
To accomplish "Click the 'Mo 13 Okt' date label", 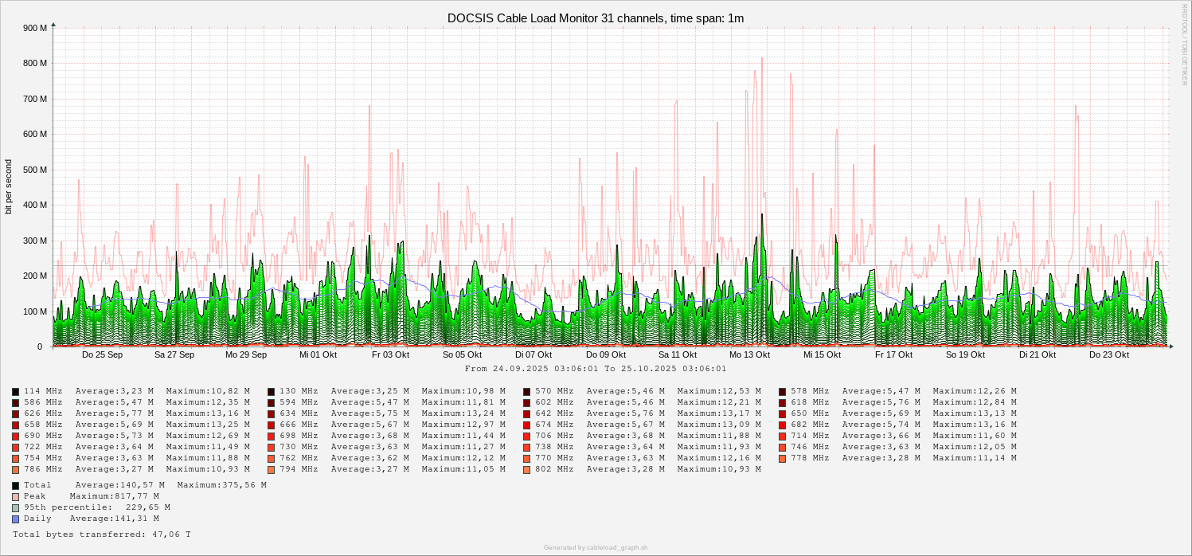I will tap(749, 354).
